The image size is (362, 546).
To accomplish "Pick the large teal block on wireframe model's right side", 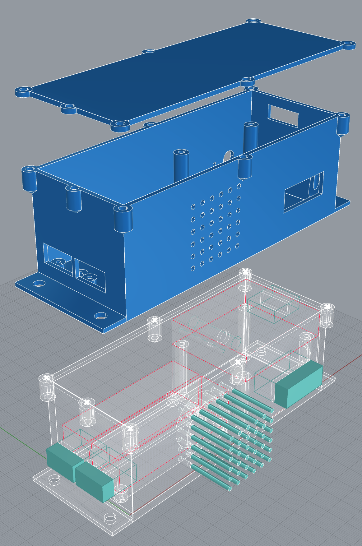I will (x=299, y=384).
